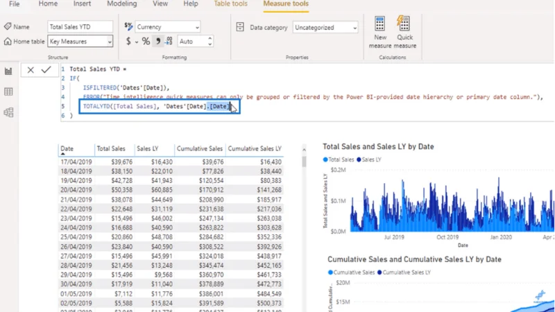Select the $500,373 Cumulative Sales LY cell

pos(269,303)
